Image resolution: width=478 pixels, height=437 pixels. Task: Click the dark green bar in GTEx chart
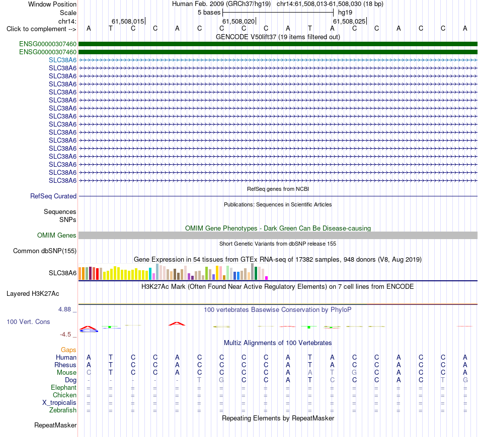coord(256,273)
